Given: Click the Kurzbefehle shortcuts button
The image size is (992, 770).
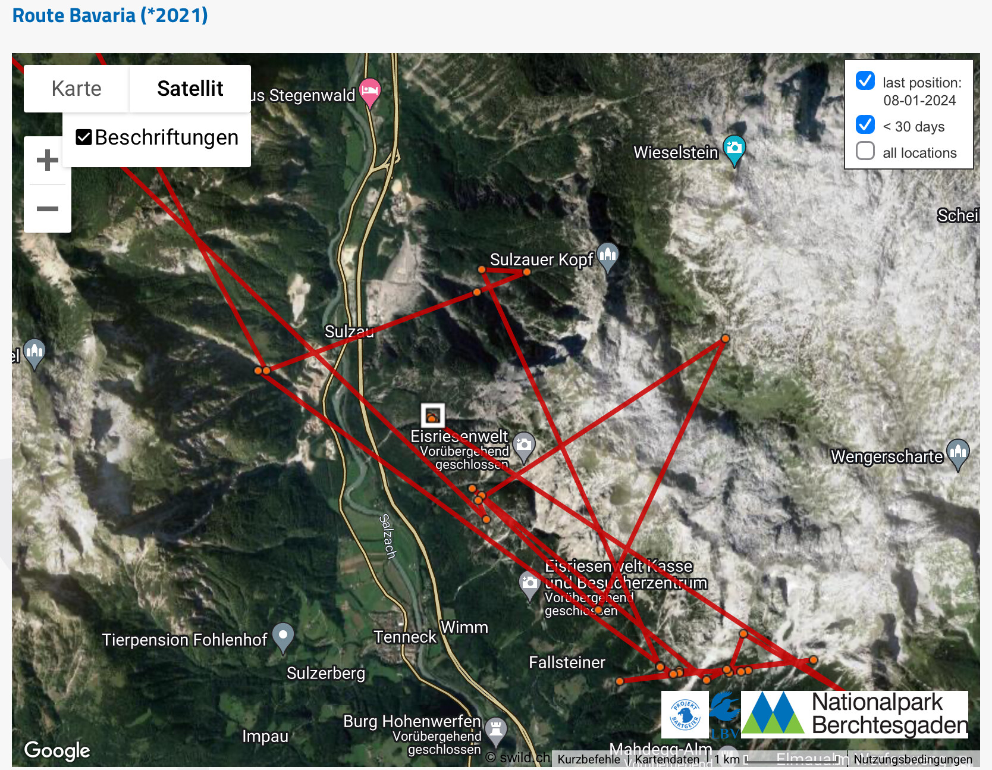Looking at the screenshot, I should pyautogui.click(x=589, y=759).
